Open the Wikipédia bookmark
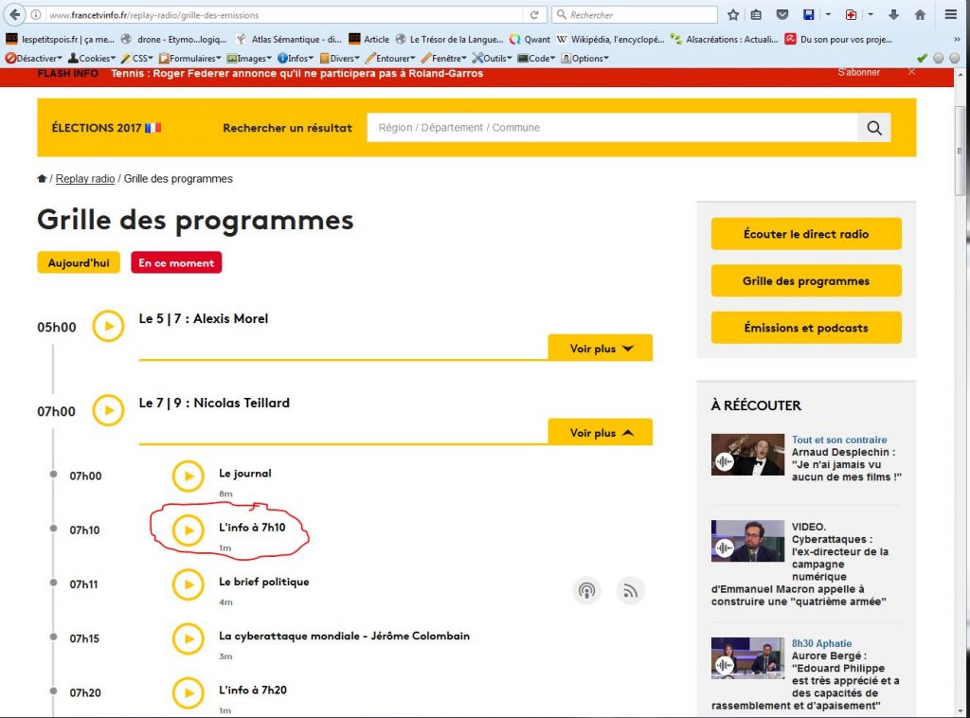970x718 pixels. tap(616, 39)
